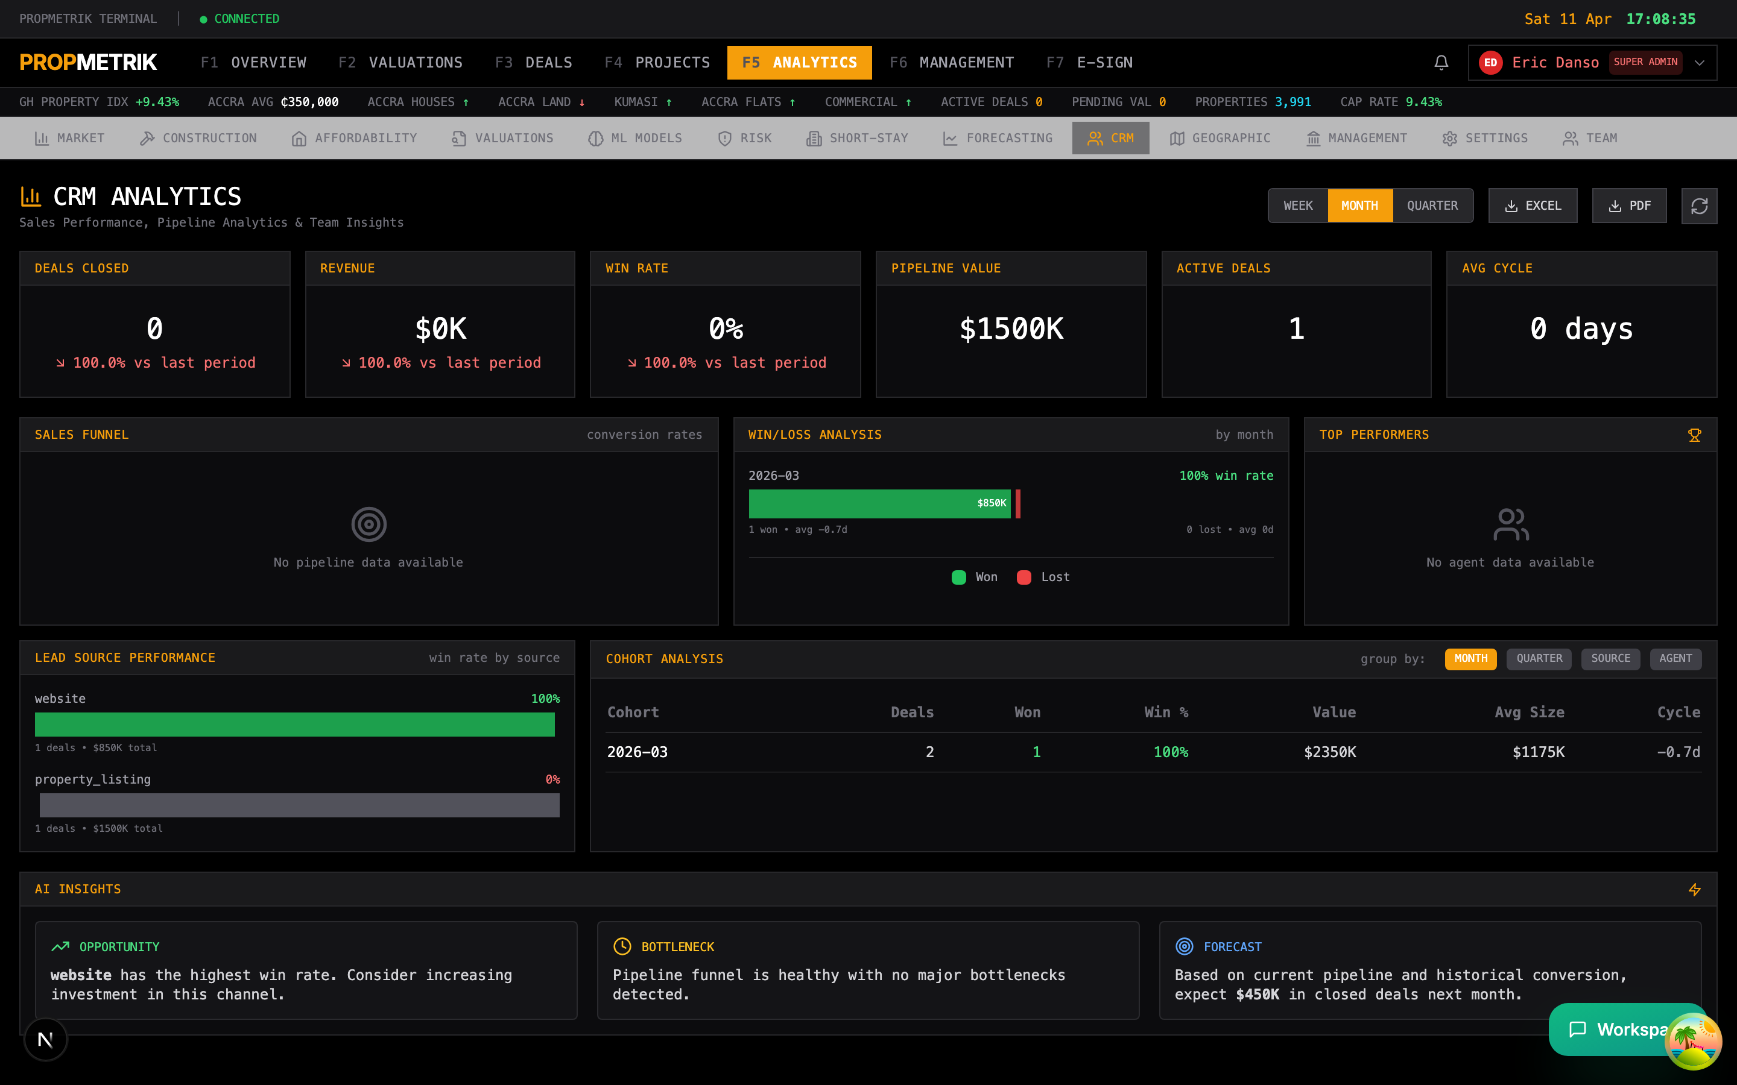Export report to EXCEL
The height and width of the screenshot is (1085, 1737).
tap(1533, 206)
